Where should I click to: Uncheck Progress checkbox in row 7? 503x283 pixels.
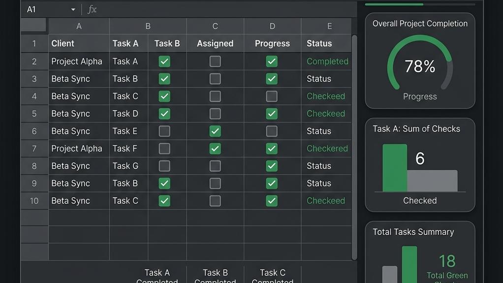(272, 149)
